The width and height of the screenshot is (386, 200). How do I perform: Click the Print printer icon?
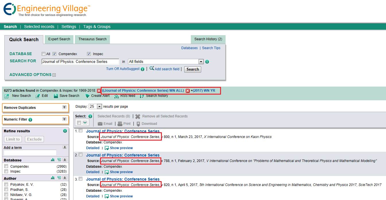[x=120, y=124]
